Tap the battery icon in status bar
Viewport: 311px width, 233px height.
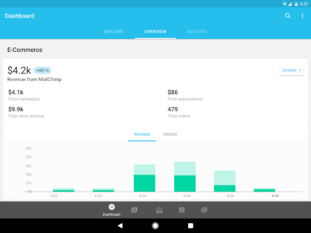click(296, 4)
